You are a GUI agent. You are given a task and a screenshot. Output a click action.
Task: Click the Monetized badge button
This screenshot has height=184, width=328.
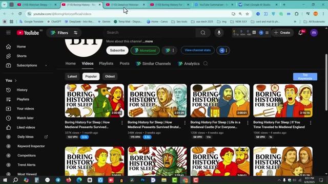pyautogui.click(x=145, y=51)
